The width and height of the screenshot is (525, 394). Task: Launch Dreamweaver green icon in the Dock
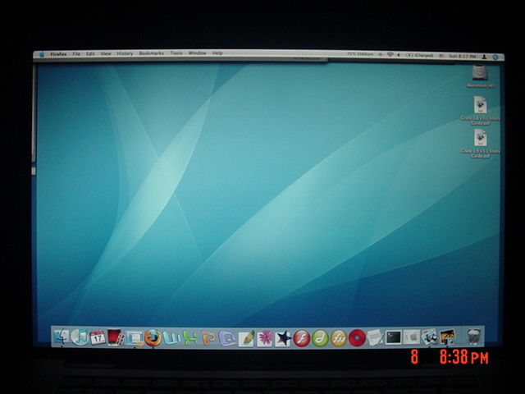click(x=320, y=338)
